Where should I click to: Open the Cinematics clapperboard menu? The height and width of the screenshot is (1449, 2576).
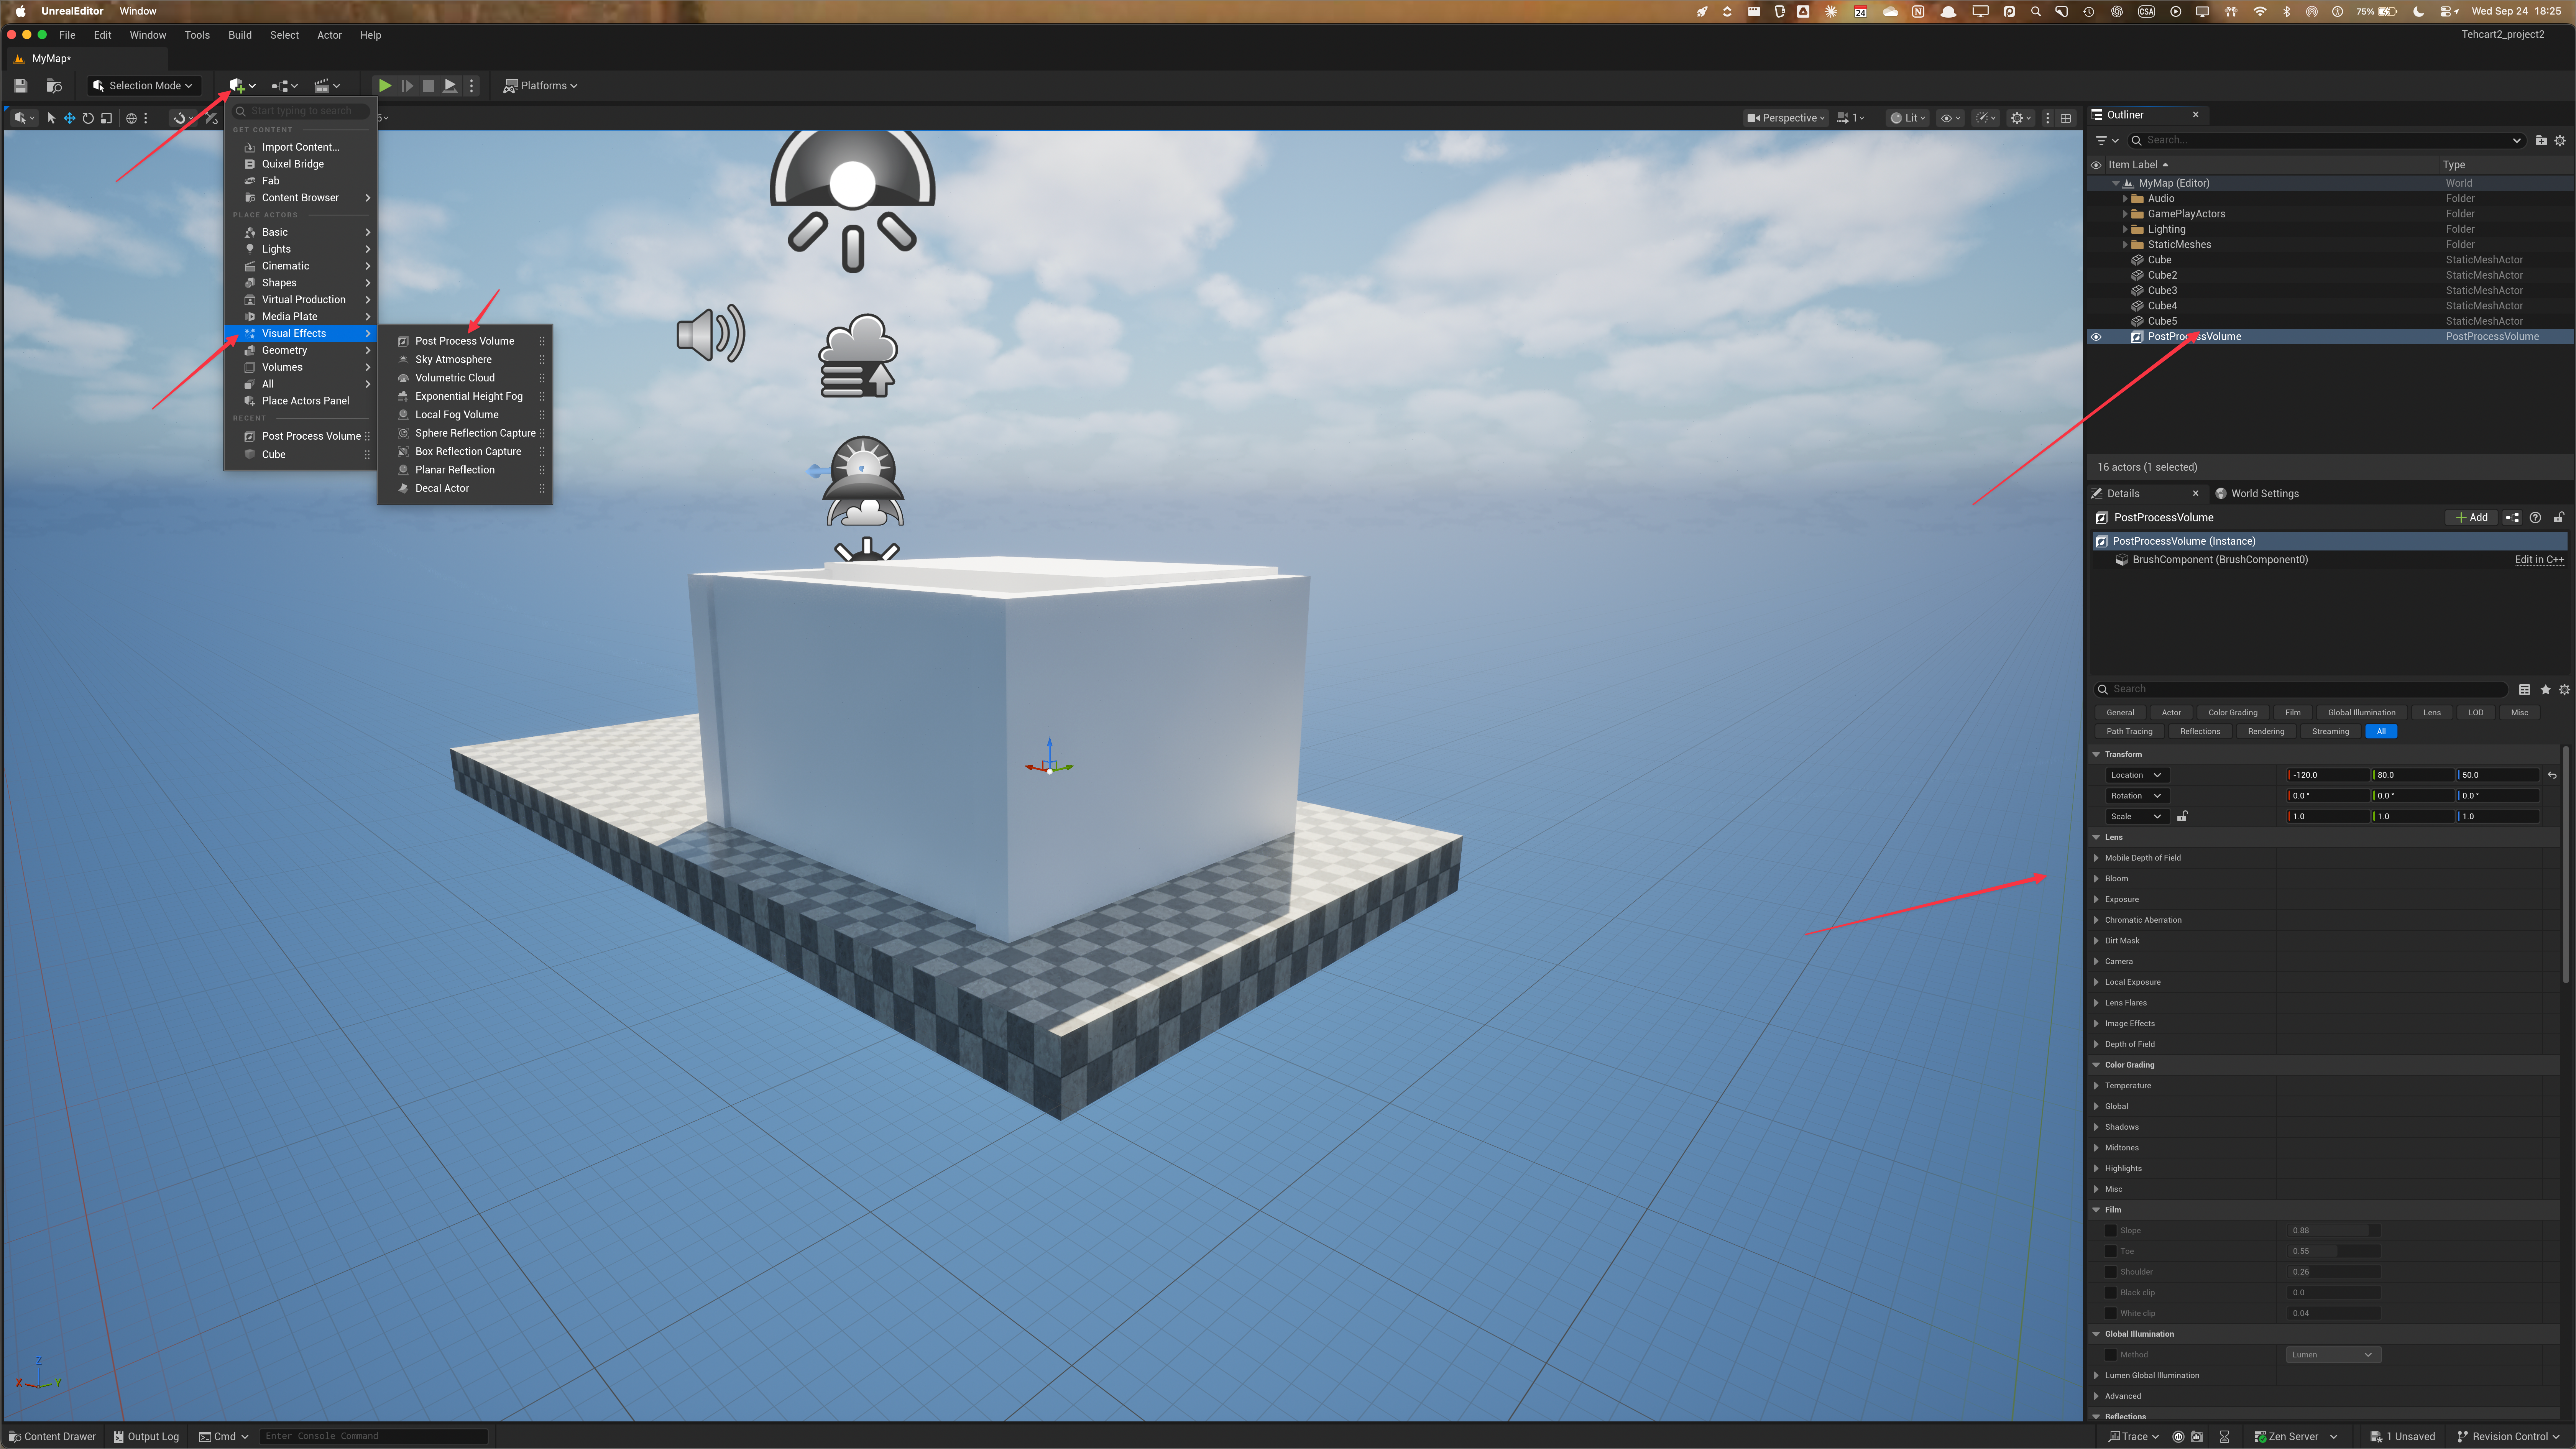pyautogui.click(x=327, y=86)
